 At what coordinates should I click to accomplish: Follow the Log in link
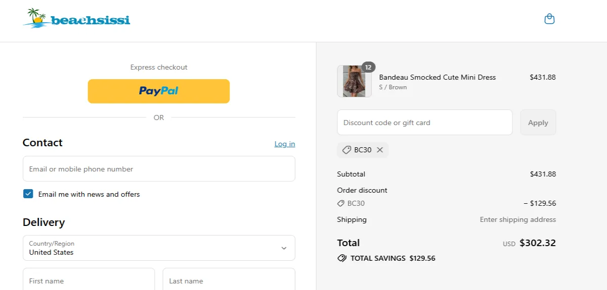pos(285,144)
